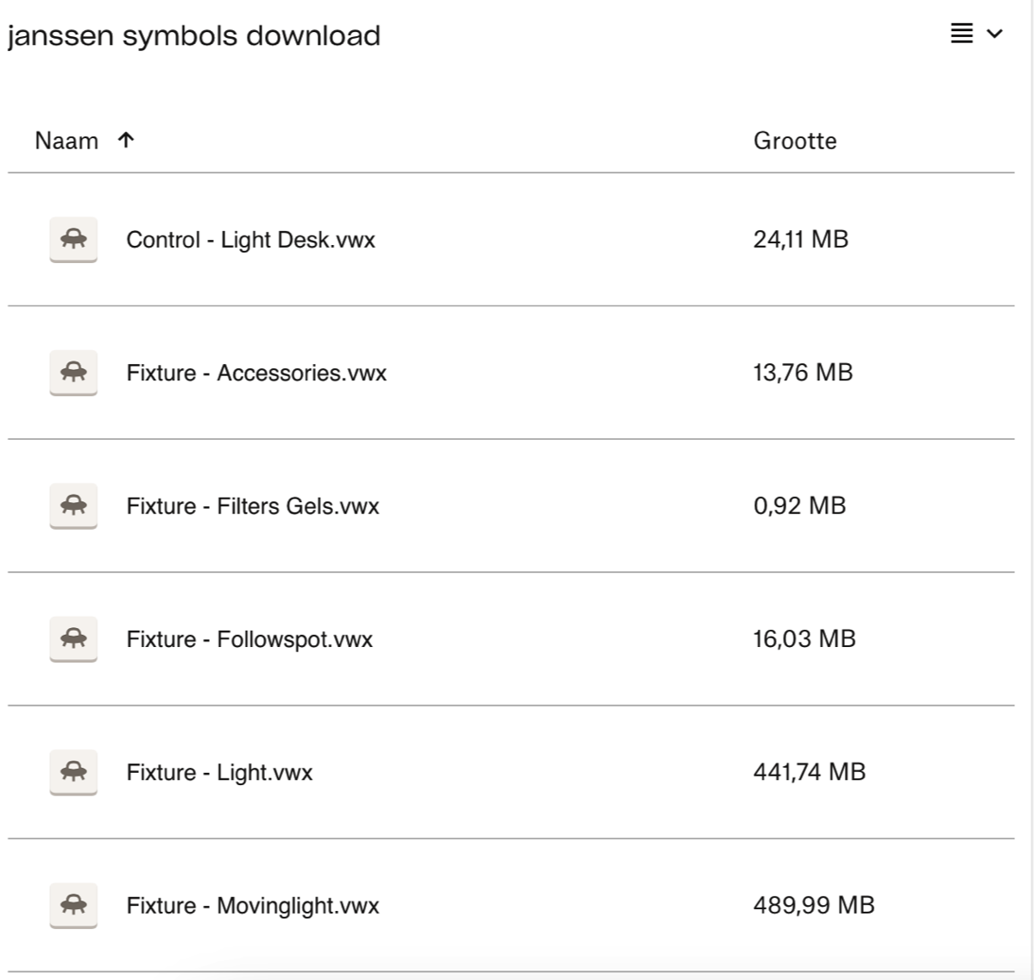Select the icon next to Fixture - Light.vwx
1034x980 pixels.
pos(73,772)
